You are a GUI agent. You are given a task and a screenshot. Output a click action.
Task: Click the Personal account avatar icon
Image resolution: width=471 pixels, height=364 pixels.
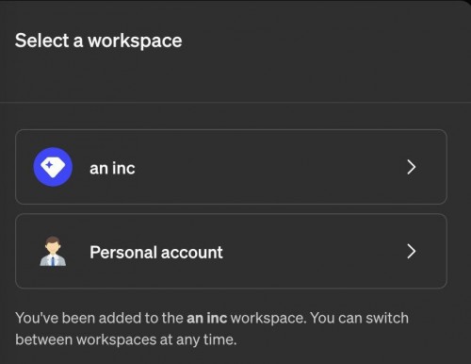tap(53, 251)
